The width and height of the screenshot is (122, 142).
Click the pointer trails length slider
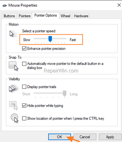pyautogui.click(x=50, y=93)
